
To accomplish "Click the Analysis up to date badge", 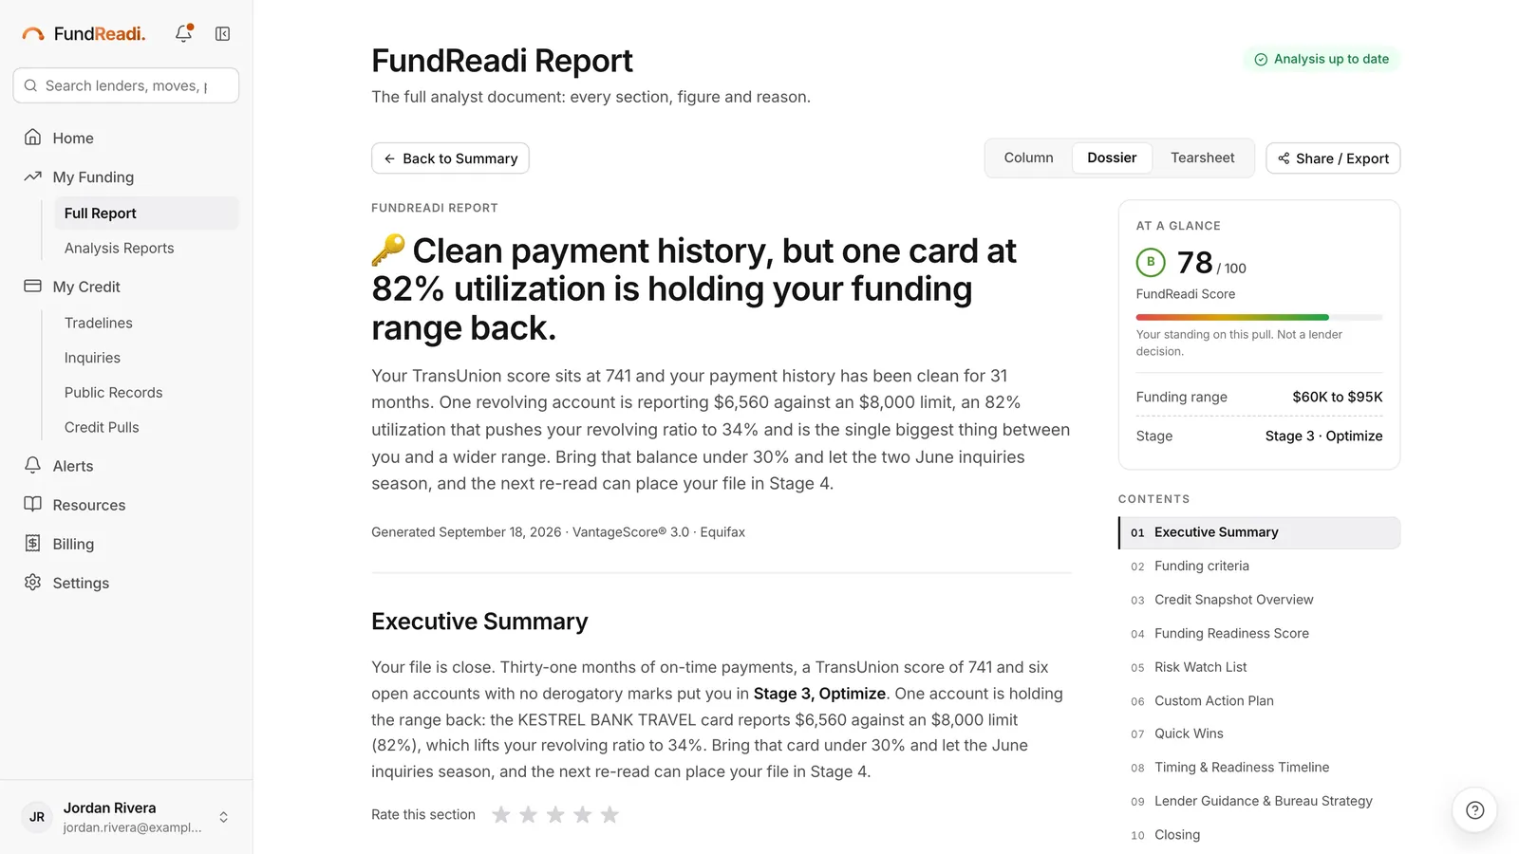I will pos(1321,59).
